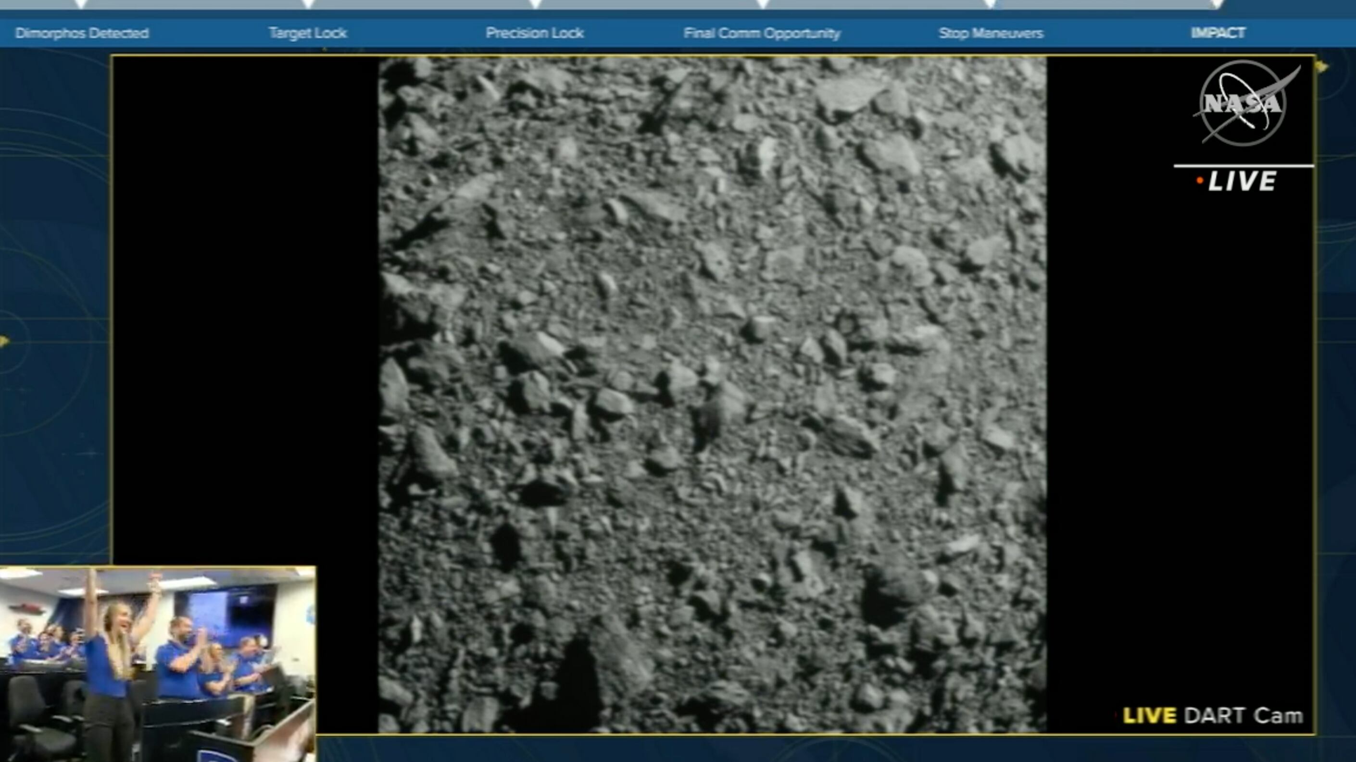
Task: Click the white marker above IMPACT
Action: pyautogui.click(x=1218, y=4)
